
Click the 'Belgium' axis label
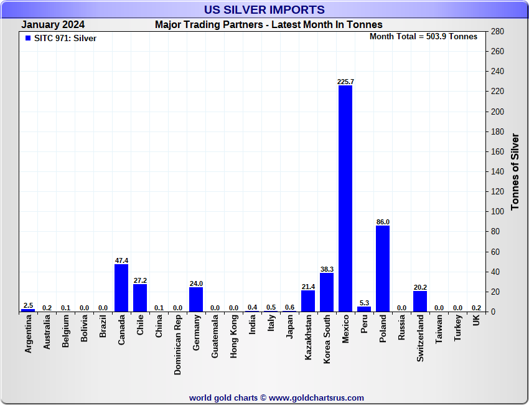[65, 331]
